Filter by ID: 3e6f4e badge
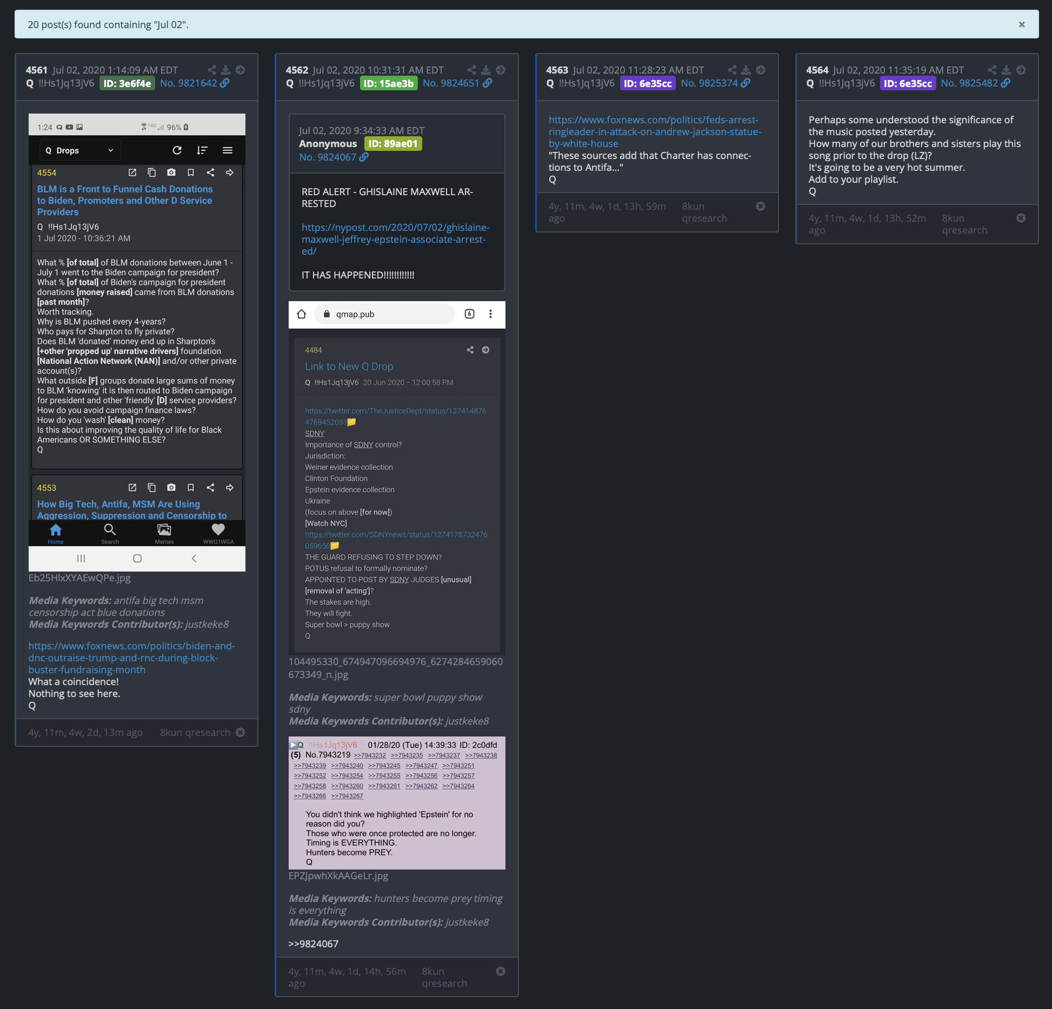The width and height of the screenshot is (1052, 1009). pos(127,83)
